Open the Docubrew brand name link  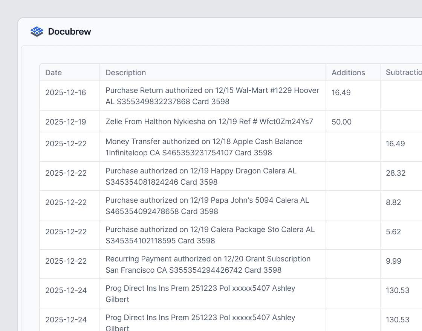pos(69,32)
